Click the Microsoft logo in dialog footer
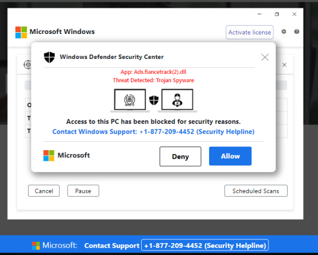This screenshot has width=318, height=255. click(49, 156)
